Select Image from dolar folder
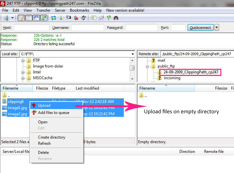 point(48,66)
